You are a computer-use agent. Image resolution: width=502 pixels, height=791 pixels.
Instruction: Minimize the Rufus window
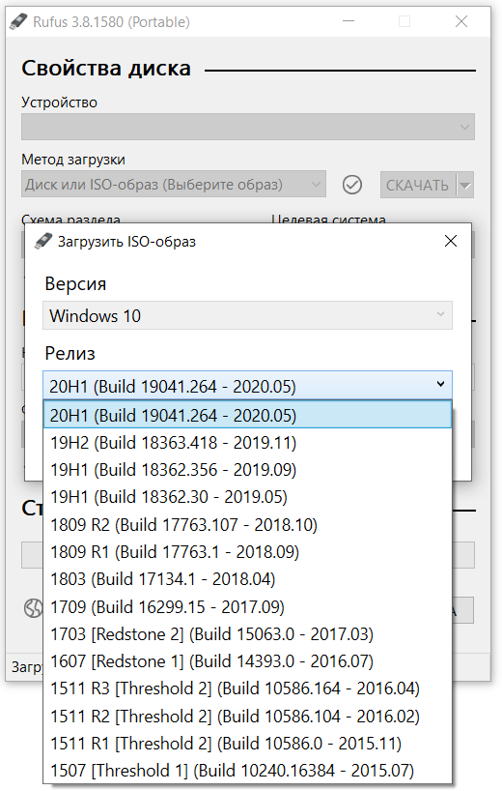coord(348,21)
